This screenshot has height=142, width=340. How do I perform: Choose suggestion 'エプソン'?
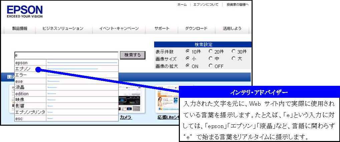[x=66, y=69]
